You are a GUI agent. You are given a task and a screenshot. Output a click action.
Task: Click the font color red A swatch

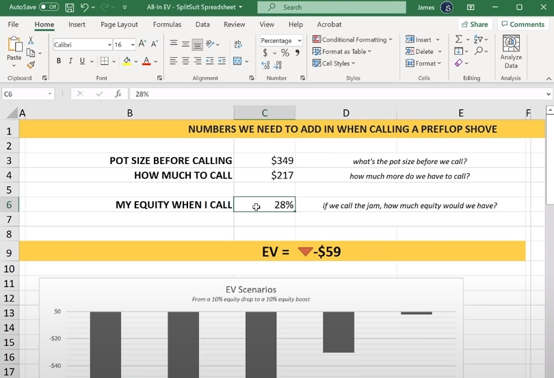point(145,61)
